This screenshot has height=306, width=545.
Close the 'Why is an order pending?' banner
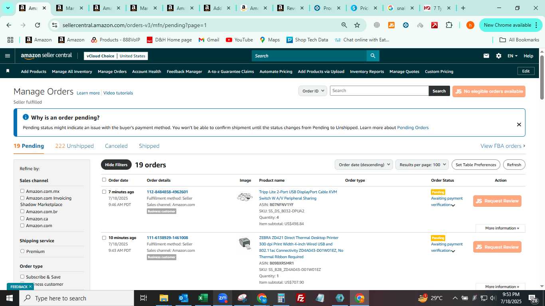point(519,124)
